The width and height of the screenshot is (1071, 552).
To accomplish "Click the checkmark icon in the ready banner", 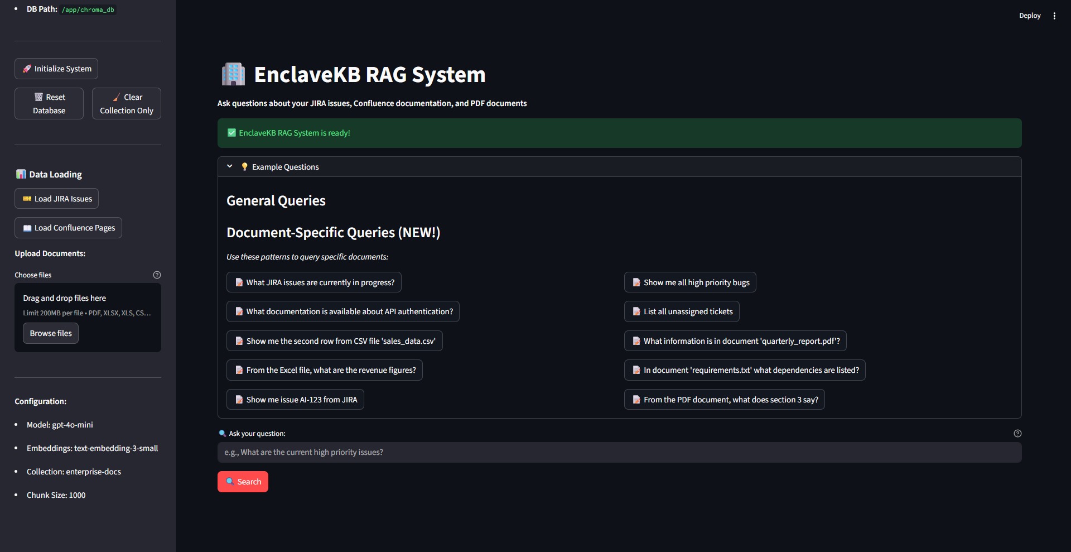I will click(230, 133).
